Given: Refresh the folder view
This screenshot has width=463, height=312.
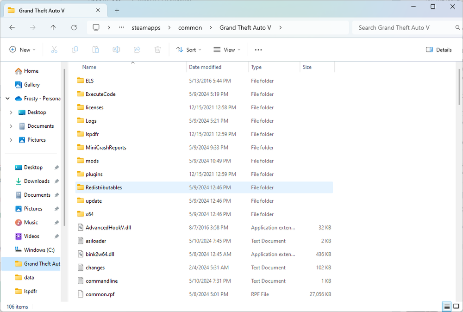Looking at the screenshot, I should tap(74, 27).
